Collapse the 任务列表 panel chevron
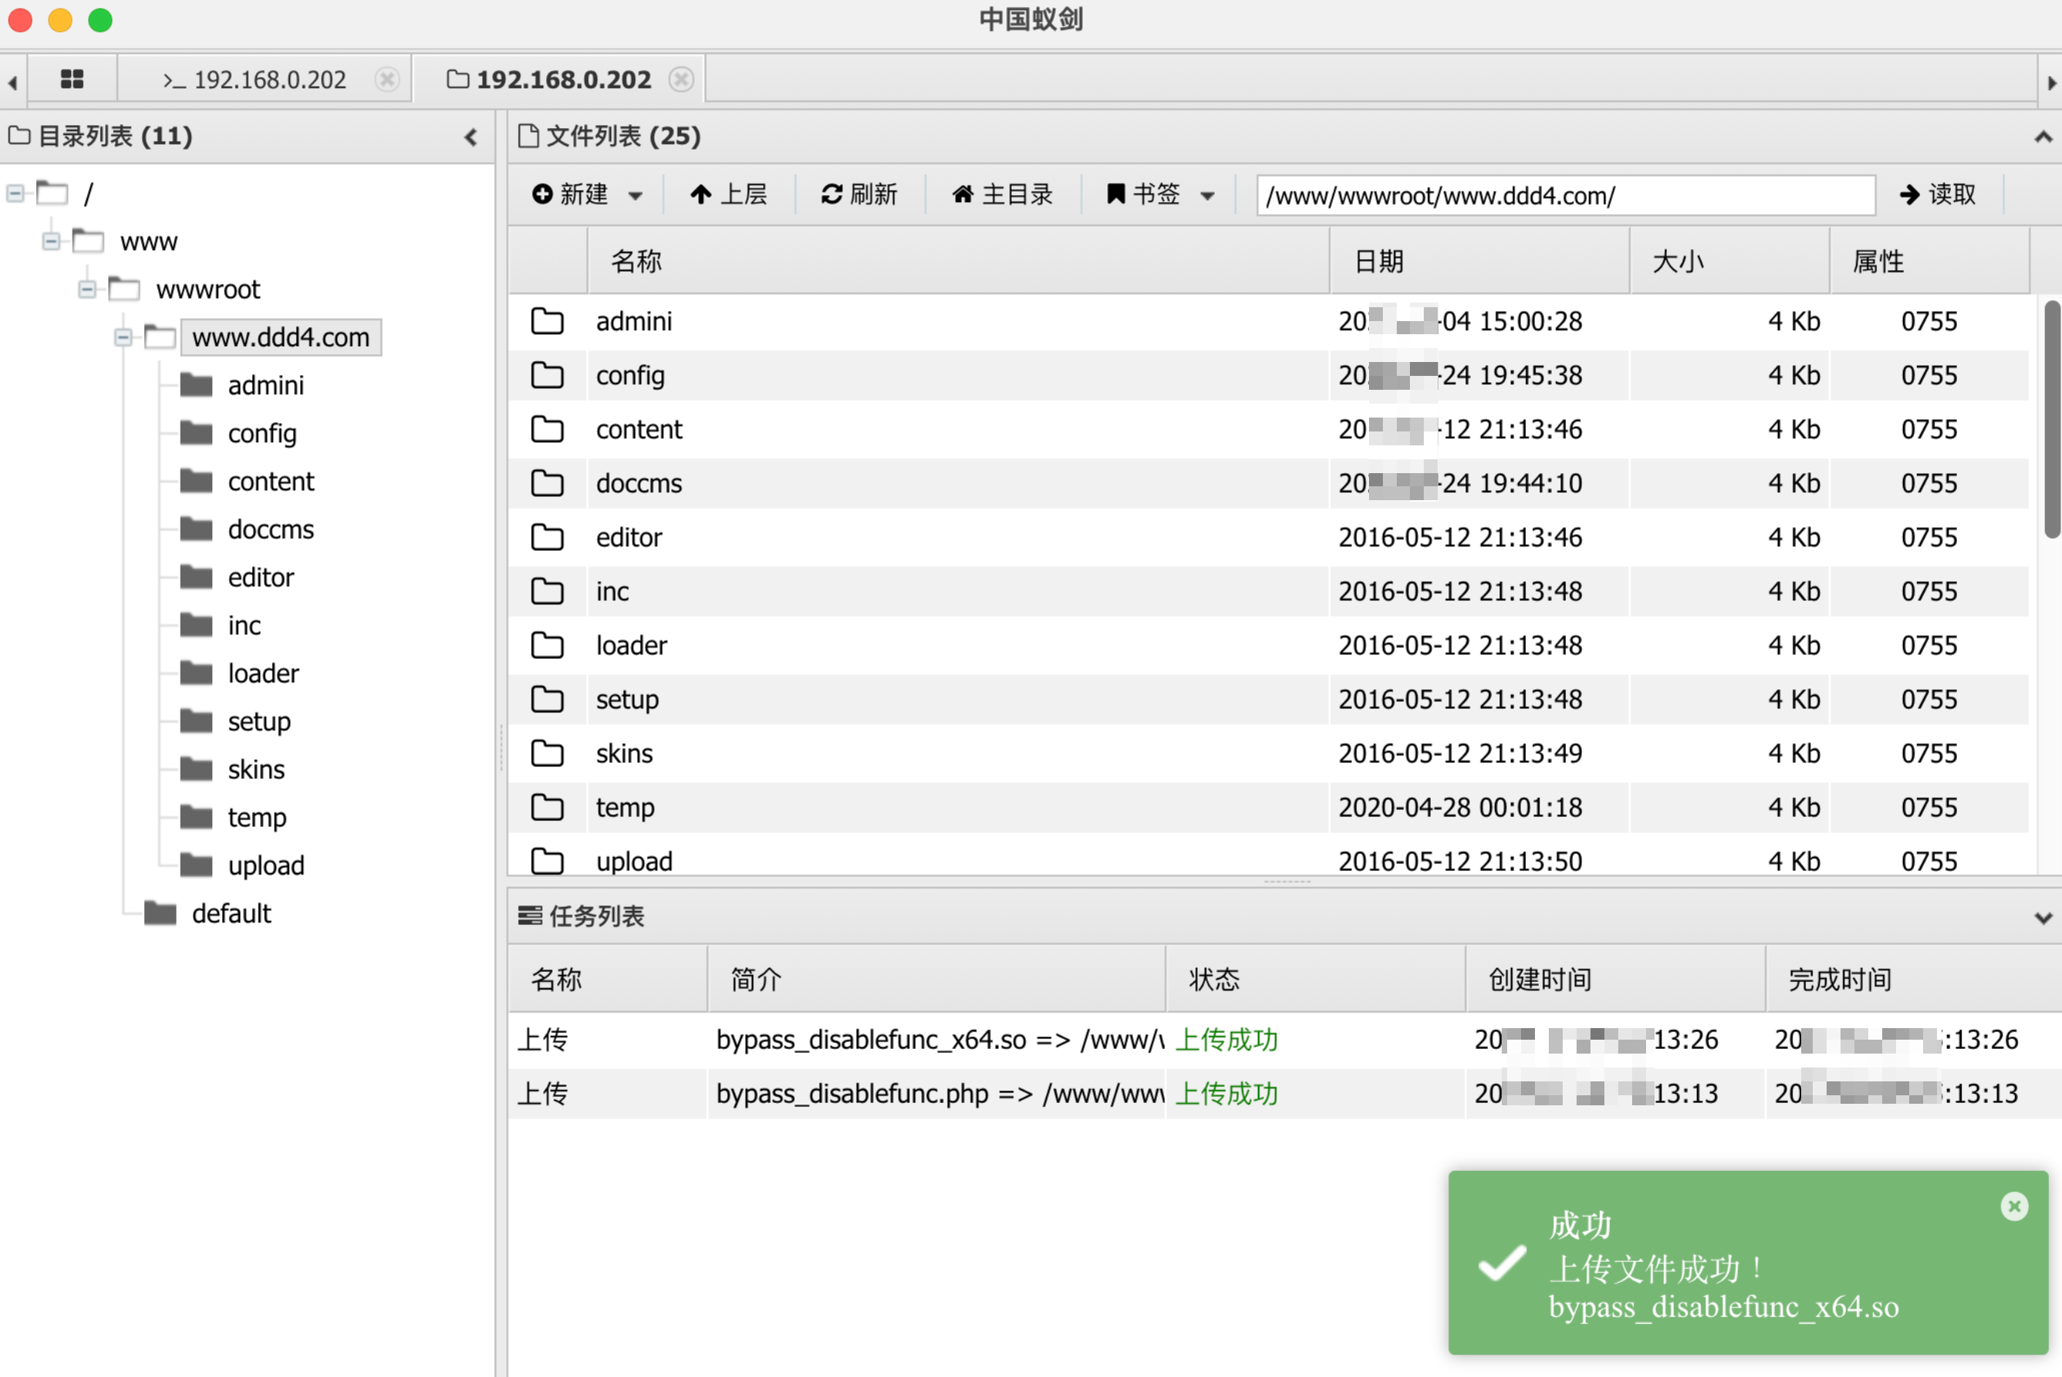 pyautogui.click(x=2043, y=918)
